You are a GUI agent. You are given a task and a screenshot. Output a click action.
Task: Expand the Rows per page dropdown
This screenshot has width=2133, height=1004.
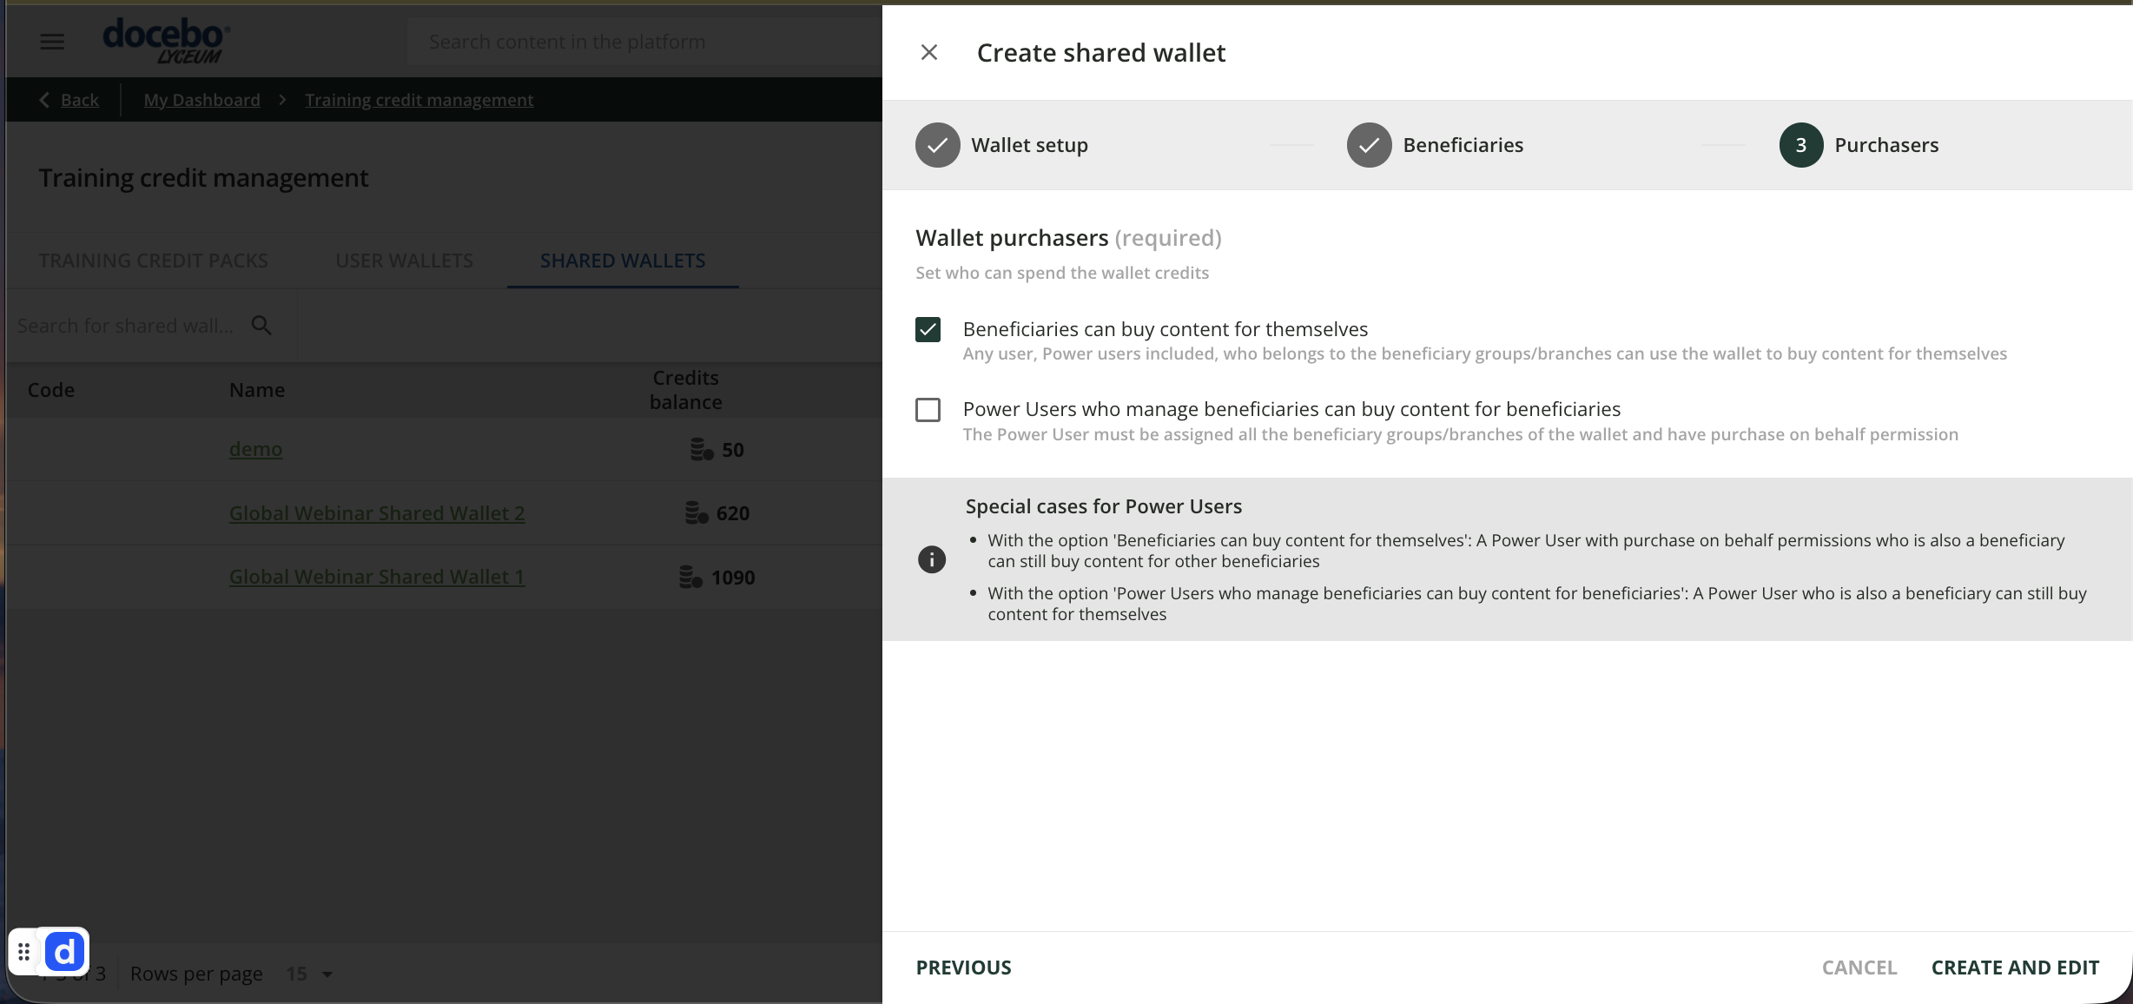pyautogui.click(x=327, y=974)
